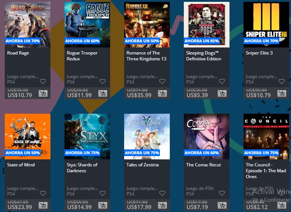
Task: Add Romance of Three Kingdoms 13 to cart
Action: tap(162, 93)
